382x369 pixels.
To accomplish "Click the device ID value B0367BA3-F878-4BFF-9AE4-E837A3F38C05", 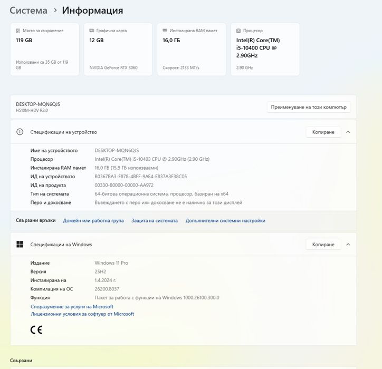I will [141, 177].
